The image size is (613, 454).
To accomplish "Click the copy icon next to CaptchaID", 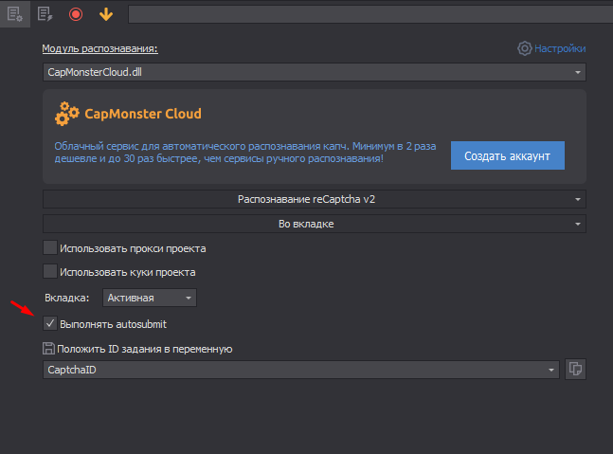I will 574,370.
